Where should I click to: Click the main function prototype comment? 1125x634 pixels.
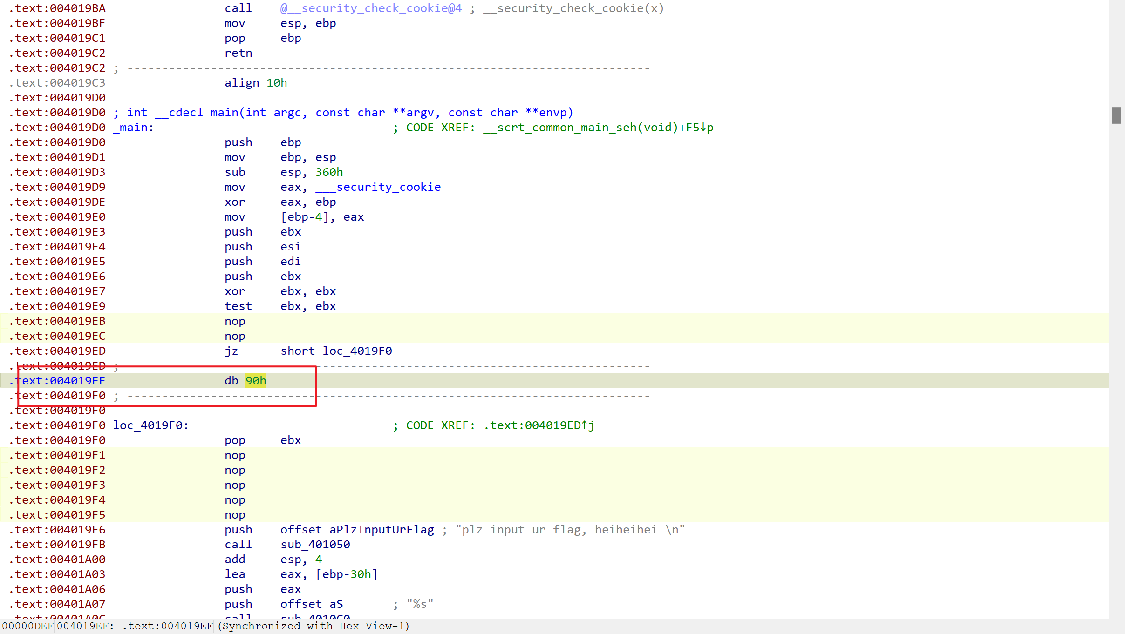coord(343,113)
